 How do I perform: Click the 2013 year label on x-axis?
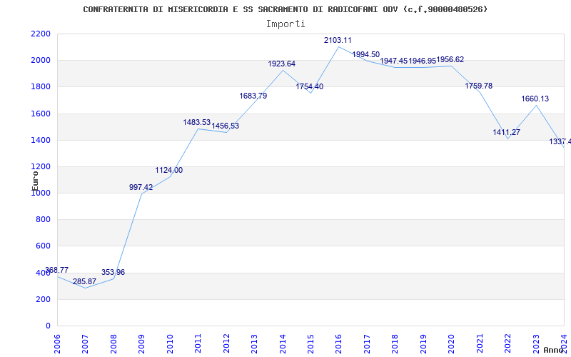pos(253,343)
